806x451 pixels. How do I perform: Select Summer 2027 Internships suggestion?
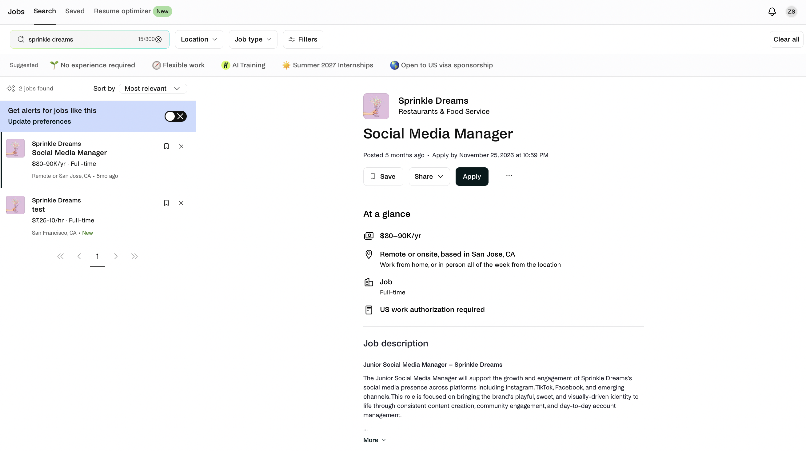coord(328,65)
